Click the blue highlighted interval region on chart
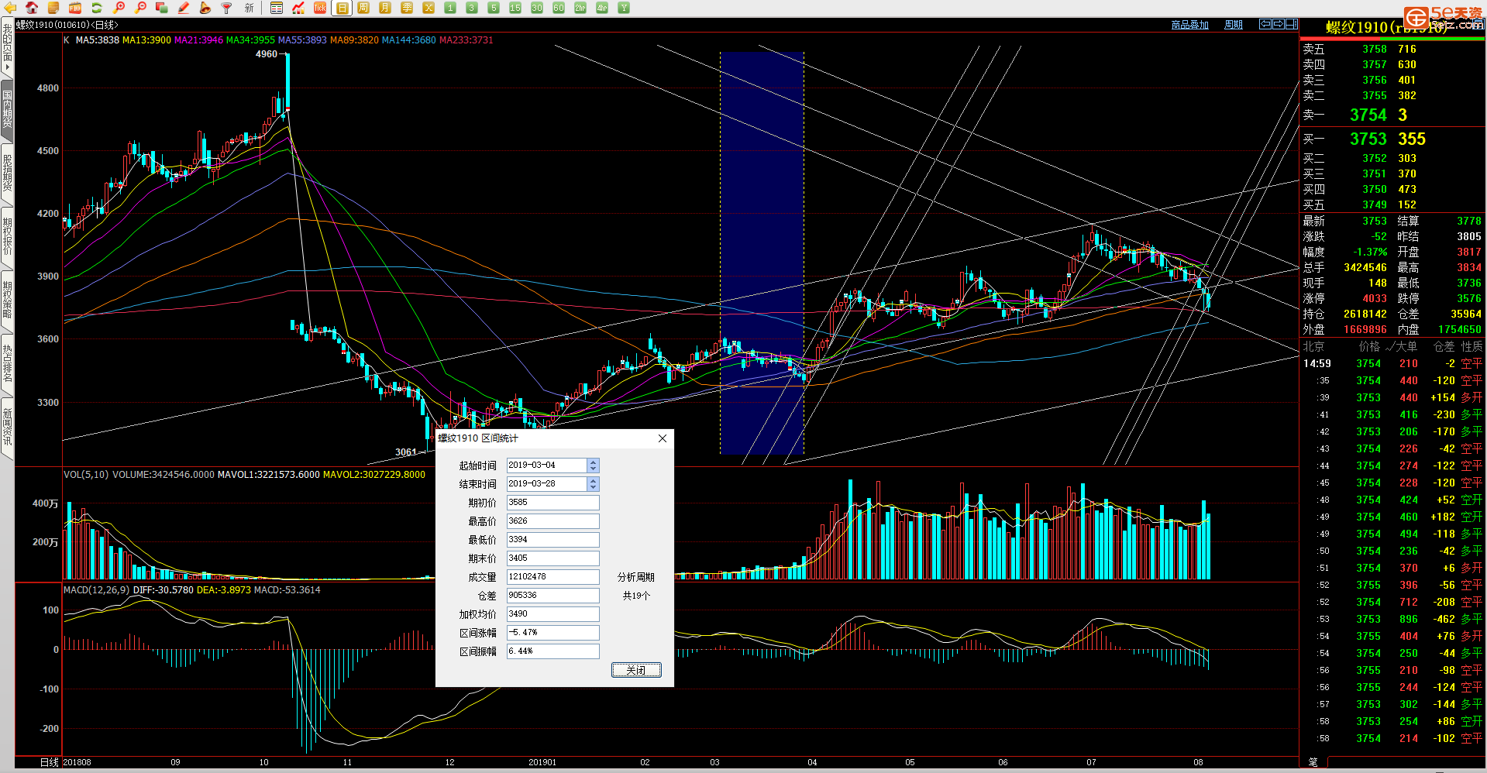 coord(762,253)
